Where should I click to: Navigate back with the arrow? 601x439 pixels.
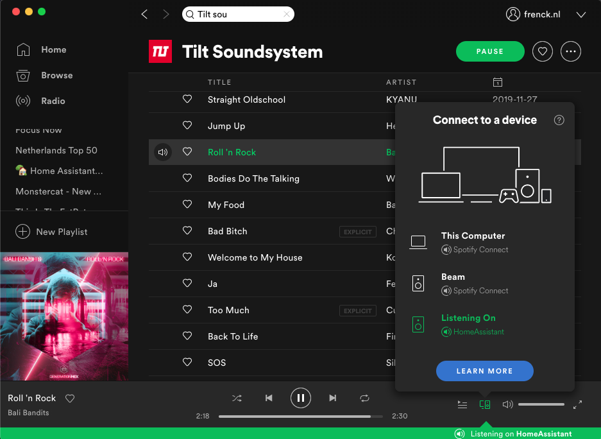144,13
